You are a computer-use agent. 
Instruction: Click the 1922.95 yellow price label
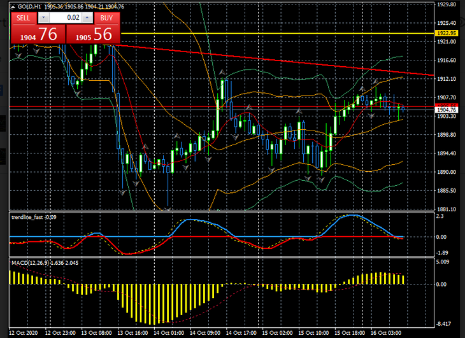(x=445, y=32)
